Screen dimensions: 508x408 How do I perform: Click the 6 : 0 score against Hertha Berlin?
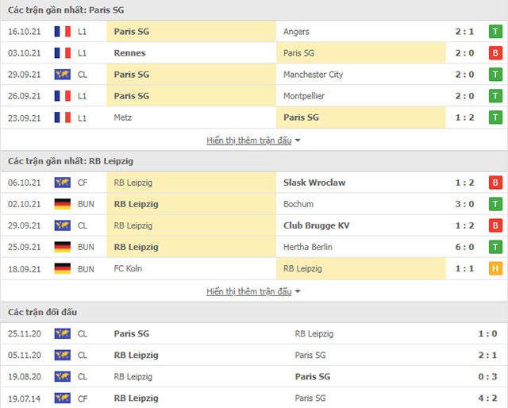(x=464, y=247)
